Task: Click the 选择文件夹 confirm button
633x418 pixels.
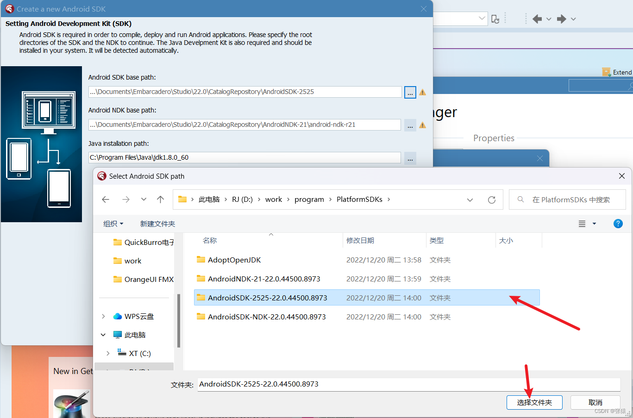Action: [534, 402]
